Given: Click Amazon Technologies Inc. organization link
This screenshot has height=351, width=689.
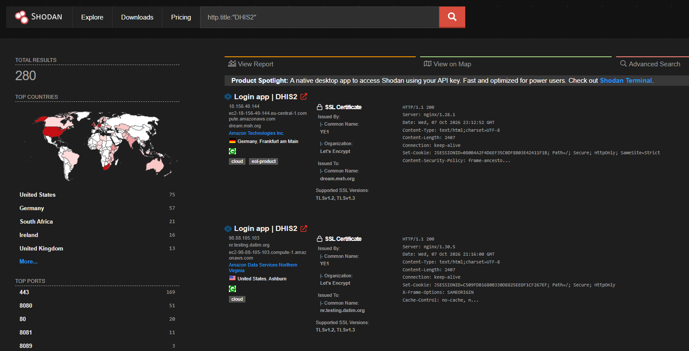Looking at the screenshot, I should click(x=257, y=133).
